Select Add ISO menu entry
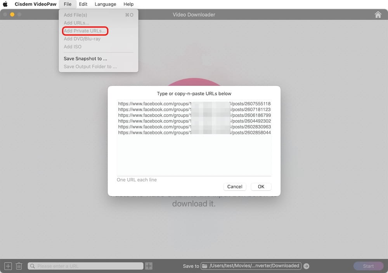This screenshot has width=388, height=273. click(99, 47)
